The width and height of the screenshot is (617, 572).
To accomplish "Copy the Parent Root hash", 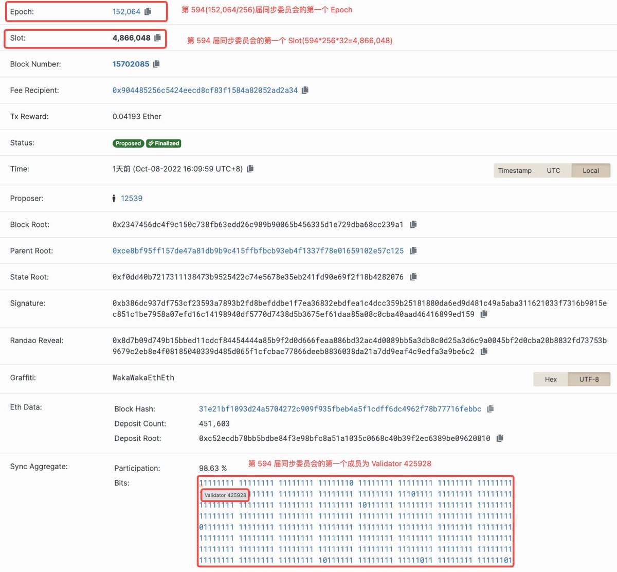I will tap(413, 251).
